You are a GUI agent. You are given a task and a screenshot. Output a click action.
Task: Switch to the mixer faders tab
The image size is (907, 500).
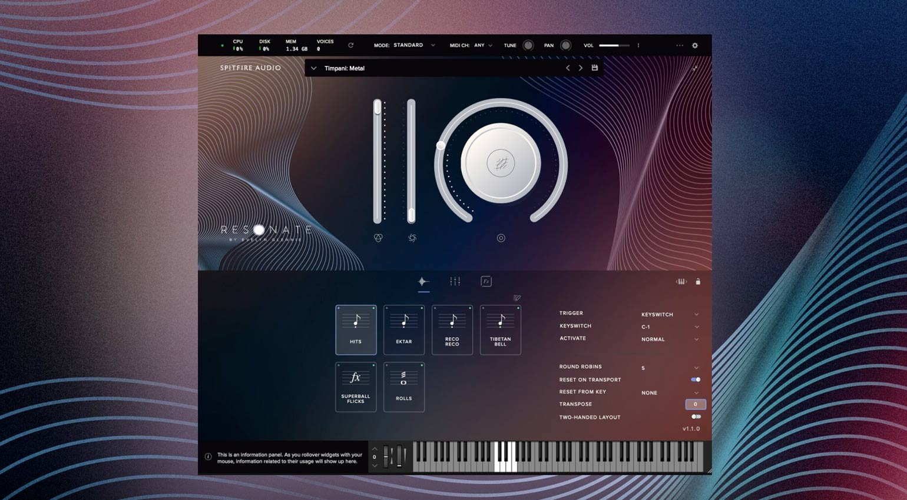(455, 282)
